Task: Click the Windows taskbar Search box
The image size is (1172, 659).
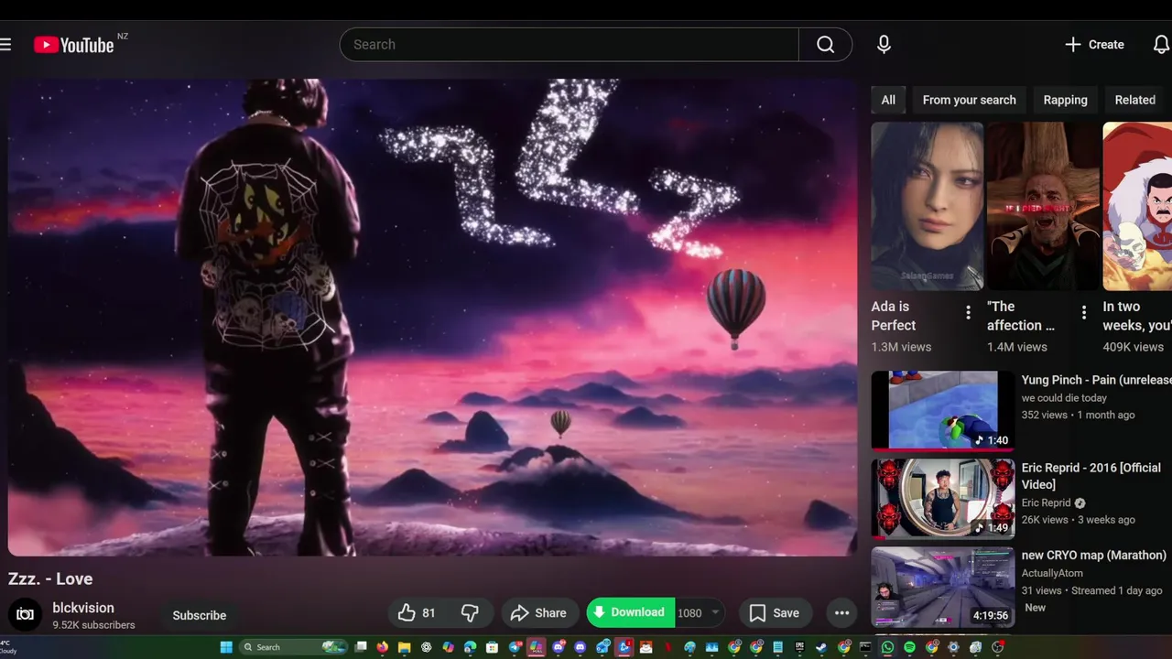Action: (x=294, y=647)
